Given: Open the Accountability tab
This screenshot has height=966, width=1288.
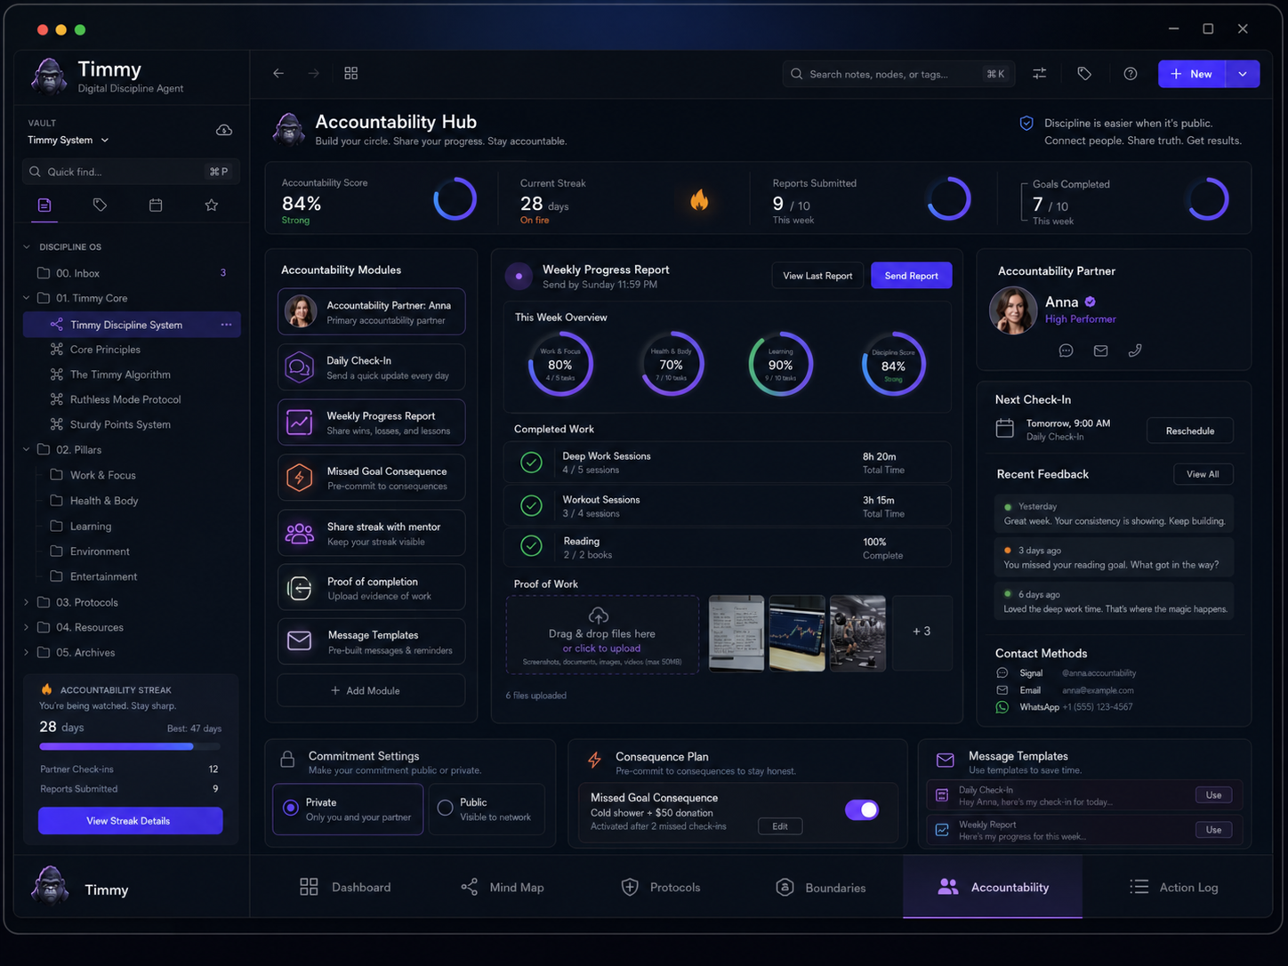Looking at the screenshot, I should [993, 887].
